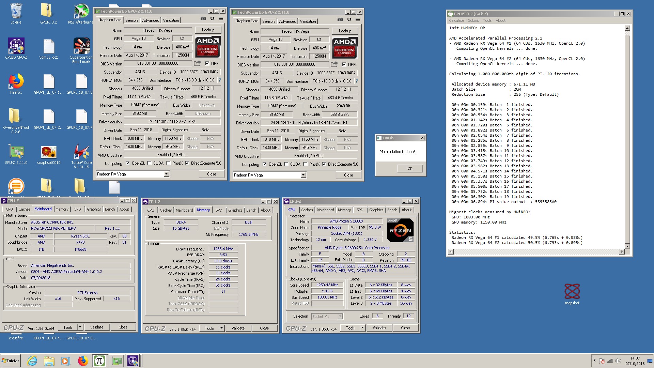The width and height of the screenshot is (654, 368).
Task: Open the Socket #1 selection dropdown in CPU-Z
Action: click(x=327, y=317)
